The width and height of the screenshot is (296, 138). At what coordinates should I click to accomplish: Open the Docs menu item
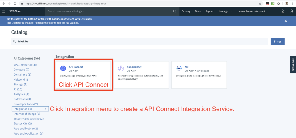click(198, 11)
